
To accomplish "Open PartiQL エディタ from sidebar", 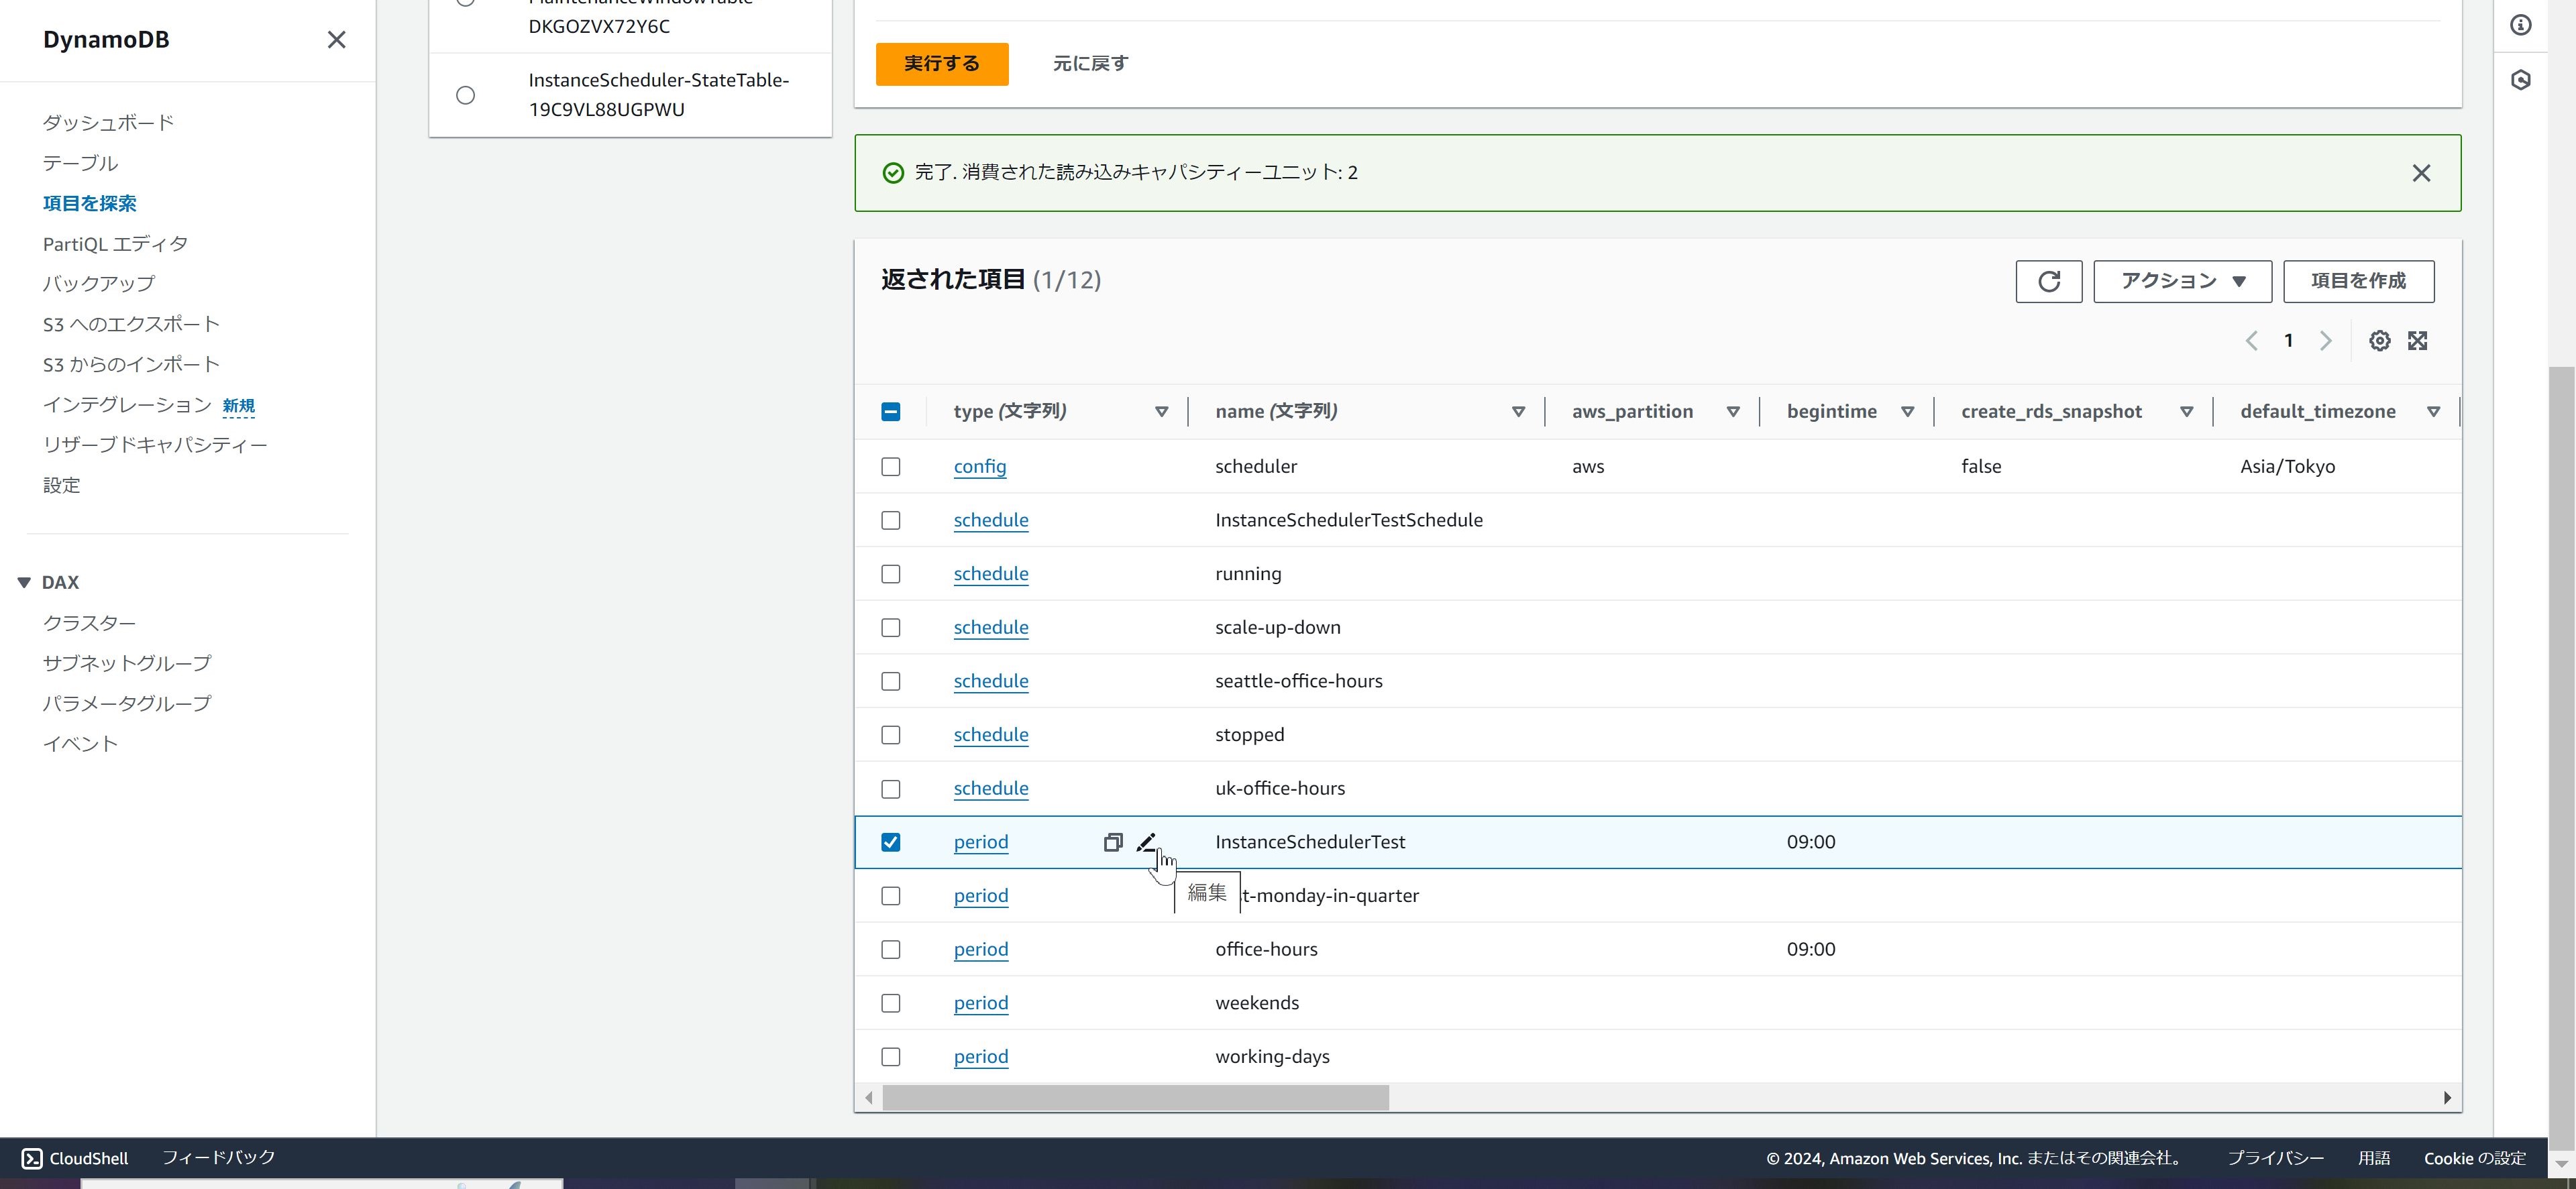I will tap(115, 242).
